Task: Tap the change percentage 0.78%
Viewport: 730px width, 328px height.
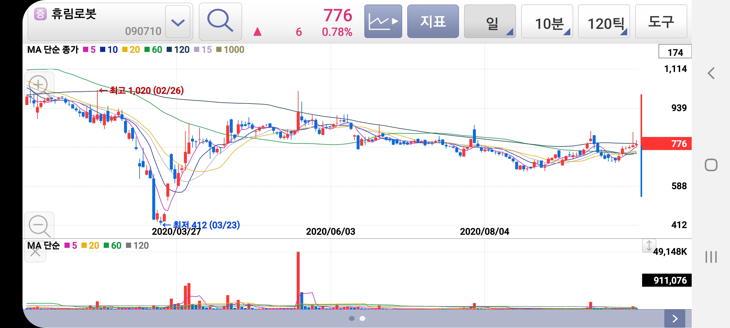Action: click(337, 32)
